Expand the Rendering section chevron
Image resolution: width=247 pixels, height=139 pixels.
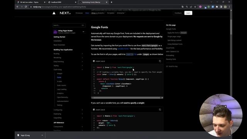(82, 58)
